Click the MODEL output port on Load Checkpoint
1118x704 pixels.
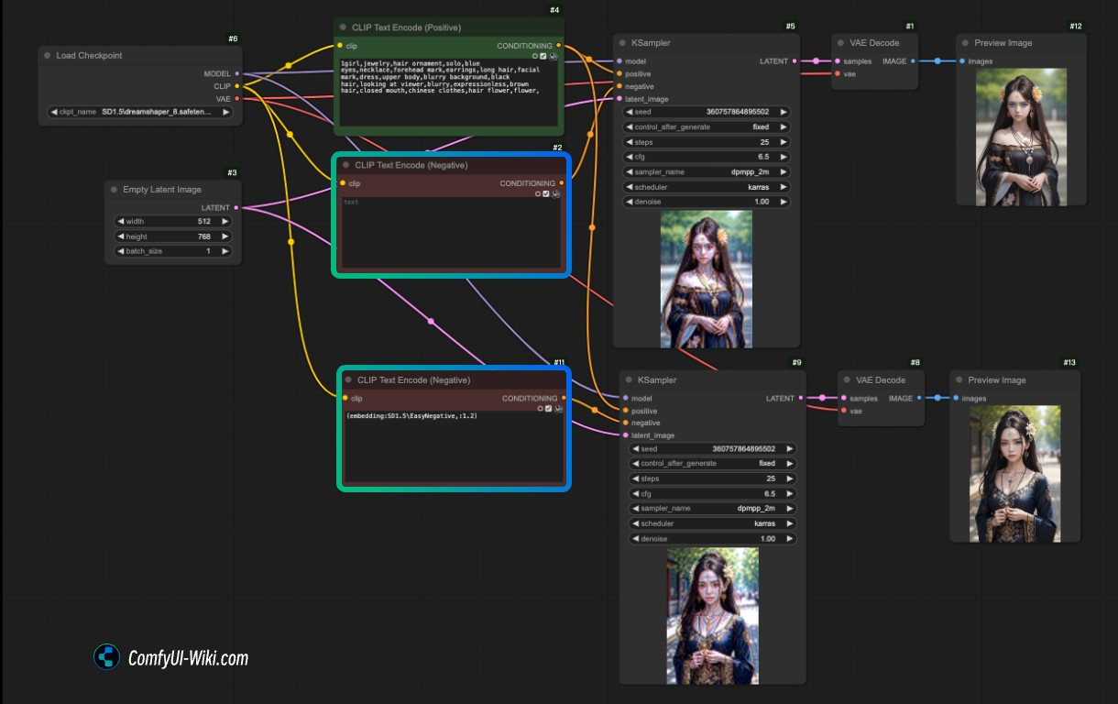point(237,73)
